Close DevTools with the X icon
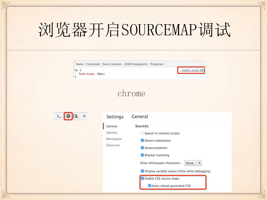Image resolution: width=267 pixels, height=200 pixels. pos(84,116)
